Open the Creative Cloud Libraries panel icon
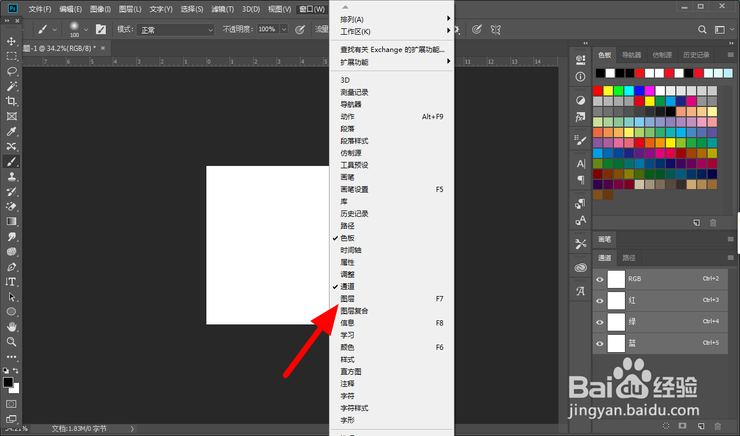The image size is (740, 436). (580, 268)
